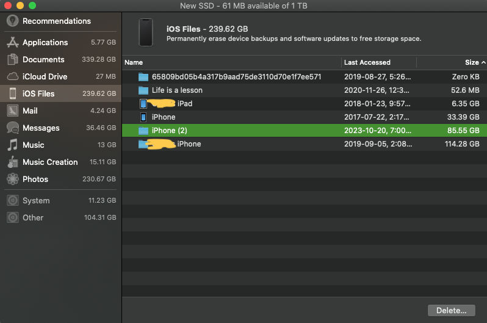Click the Recommendations lightbulb icon
487x323 pixels.
pos(12,21)
